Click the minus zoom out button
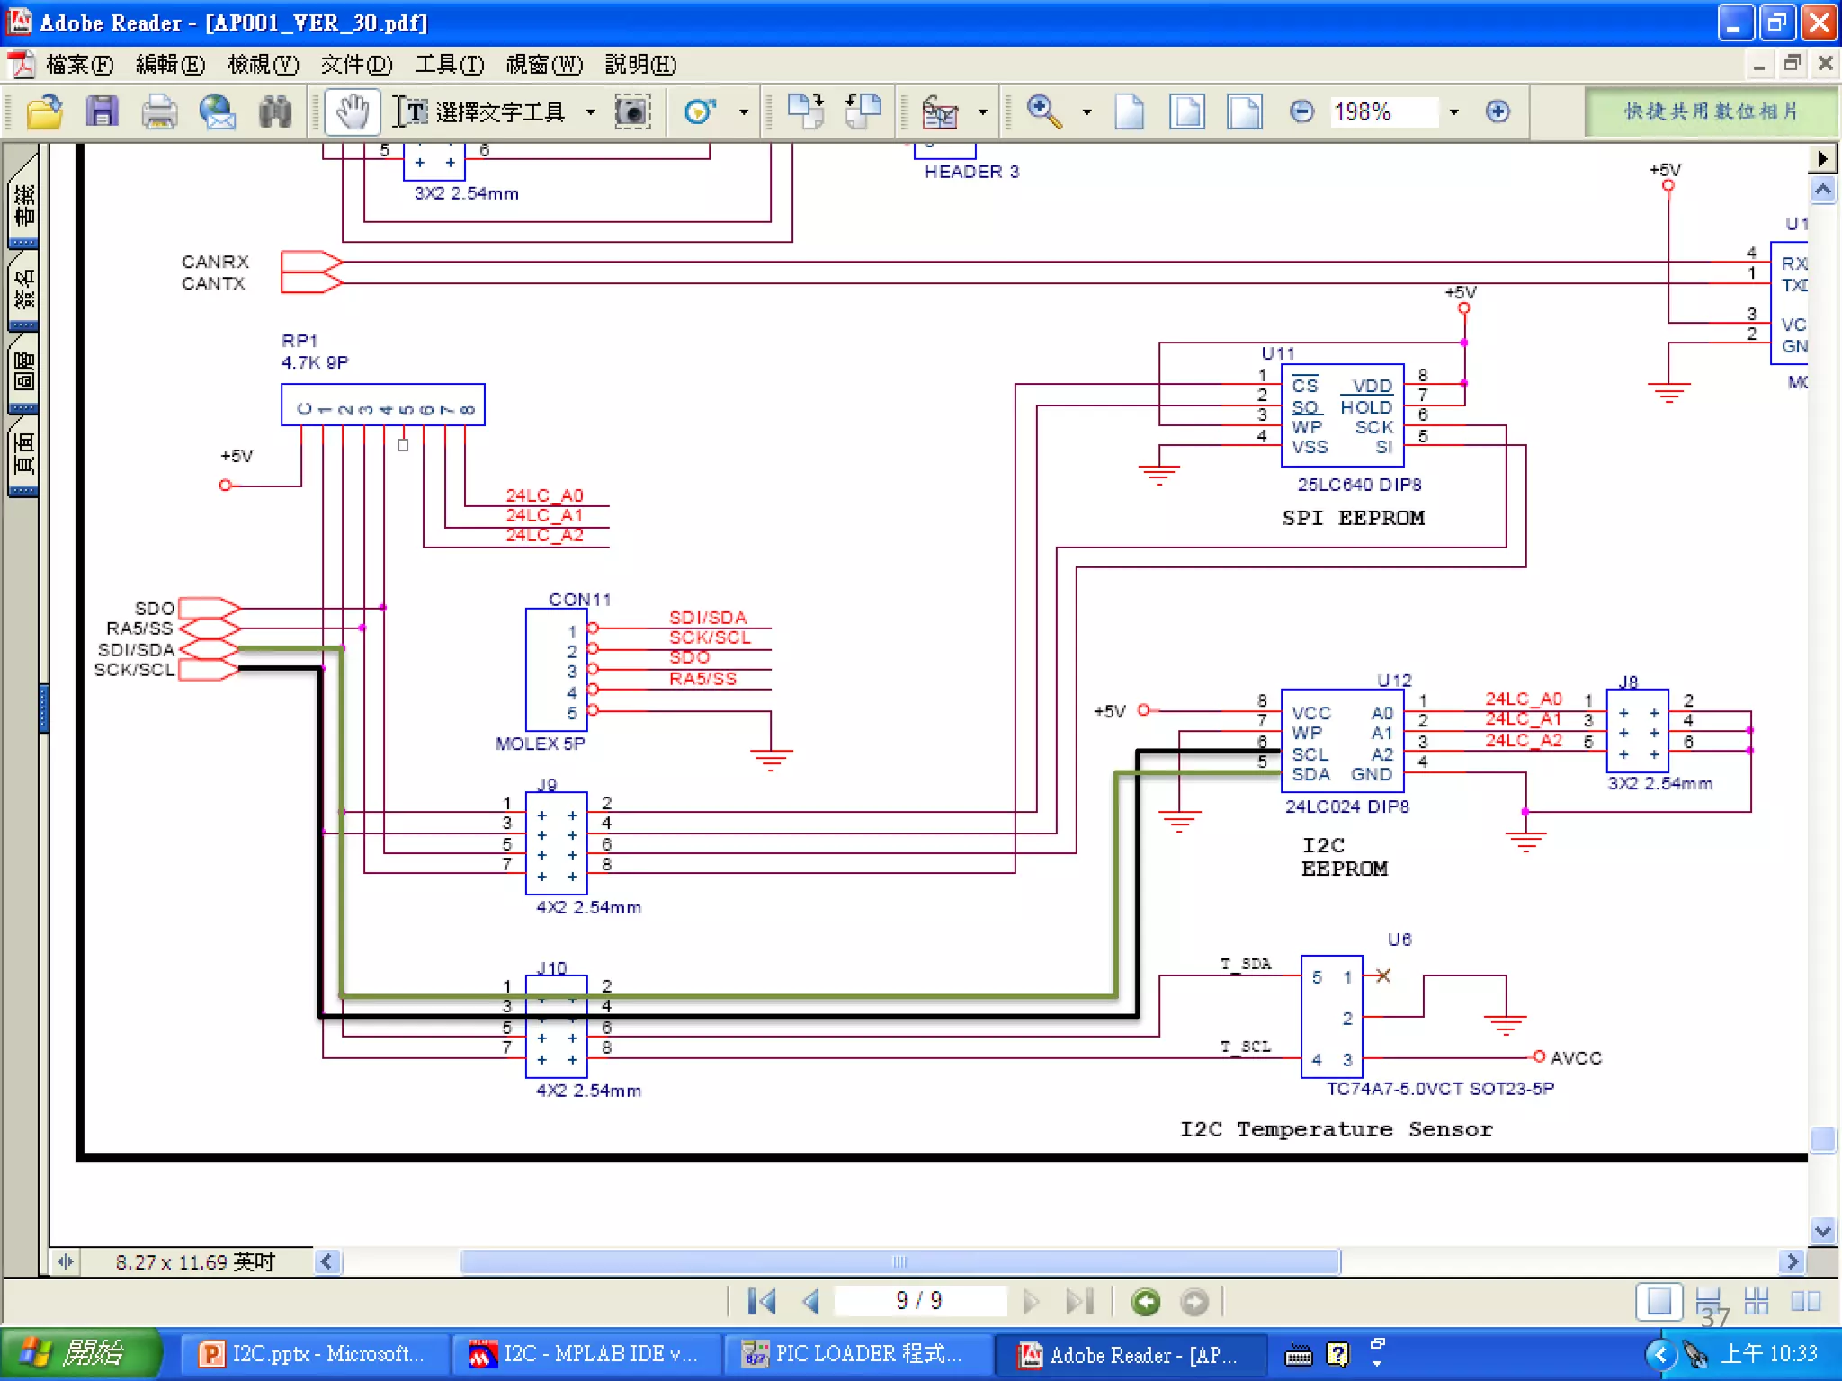 tap(1301, 112)
